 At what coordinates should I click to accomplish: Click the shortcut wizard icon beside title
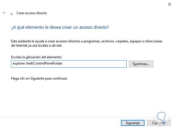point(11,13)
